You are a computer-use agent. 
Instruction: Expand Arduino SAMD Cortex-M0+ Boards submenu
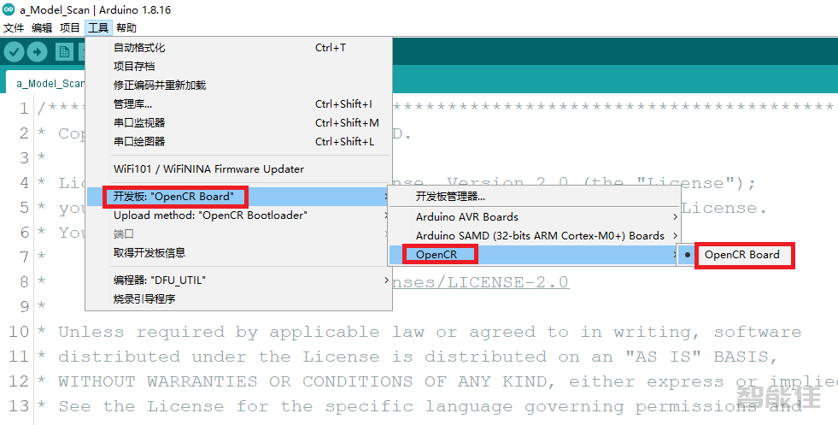tap(540, 236)
